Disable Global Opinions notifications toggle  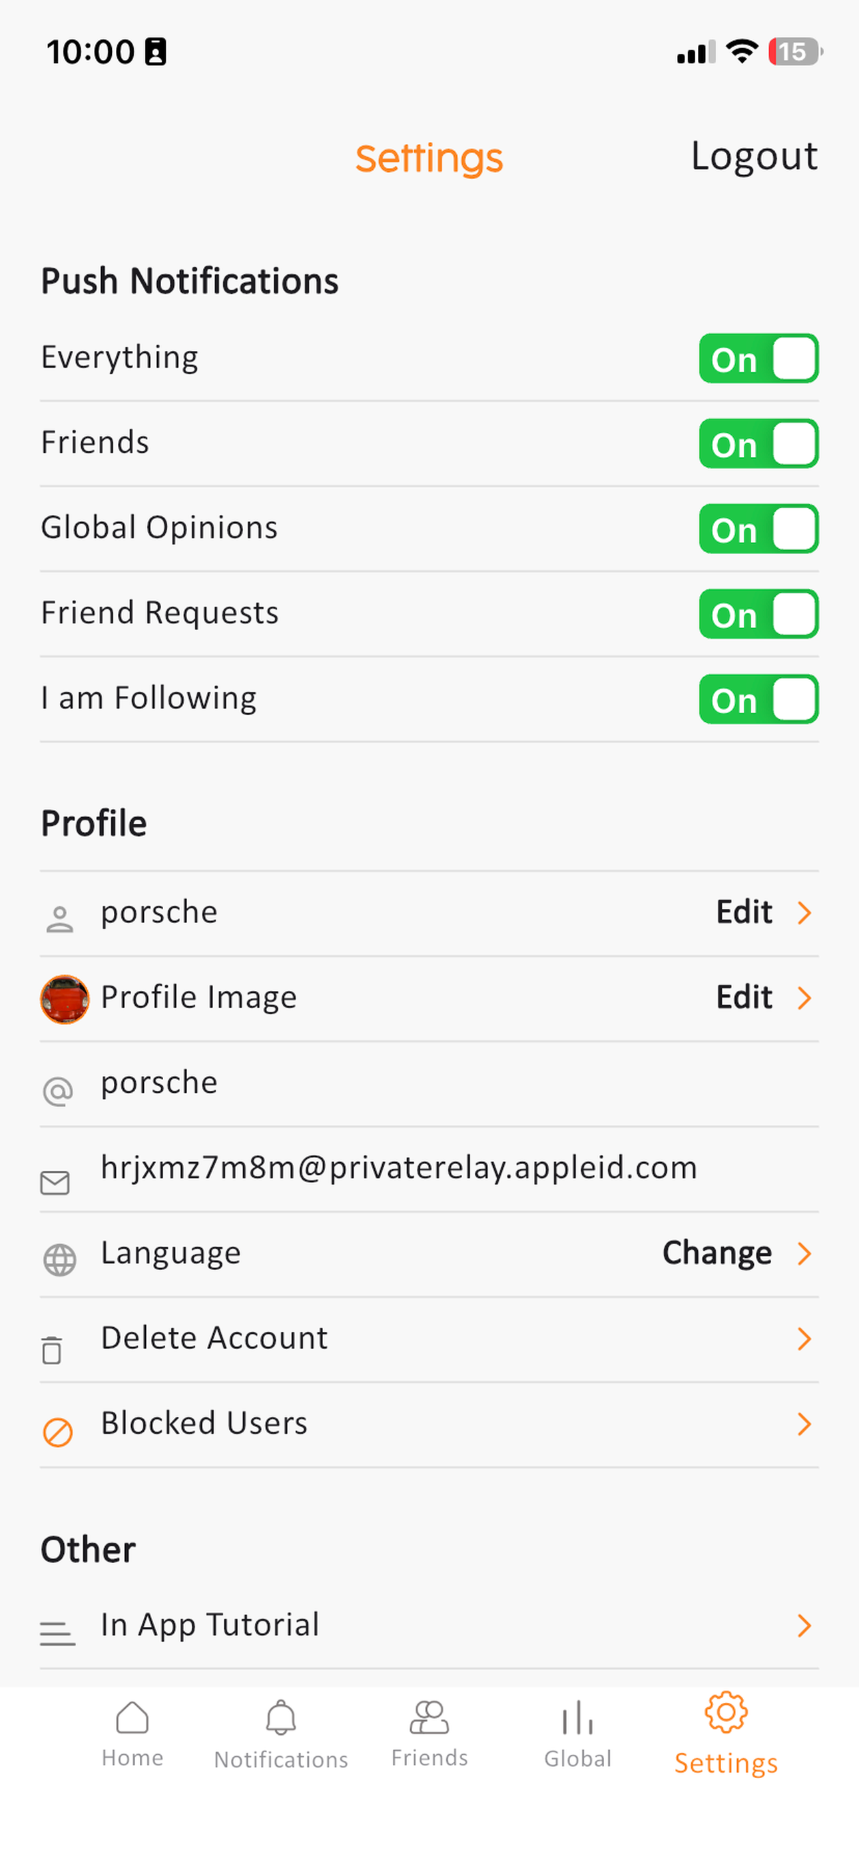758,529
